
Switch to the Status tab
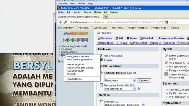[132, 38]
